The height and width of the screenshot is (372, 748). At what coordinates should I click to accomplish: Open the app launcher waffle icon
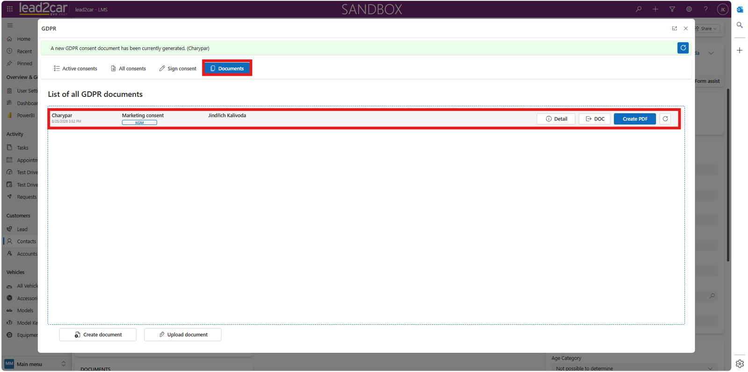[x=10, y=9]
